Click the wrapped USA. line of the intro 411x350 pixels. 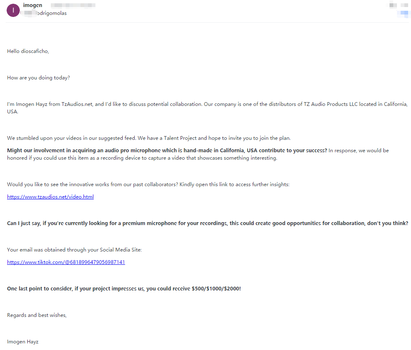[x=13, y=112]
